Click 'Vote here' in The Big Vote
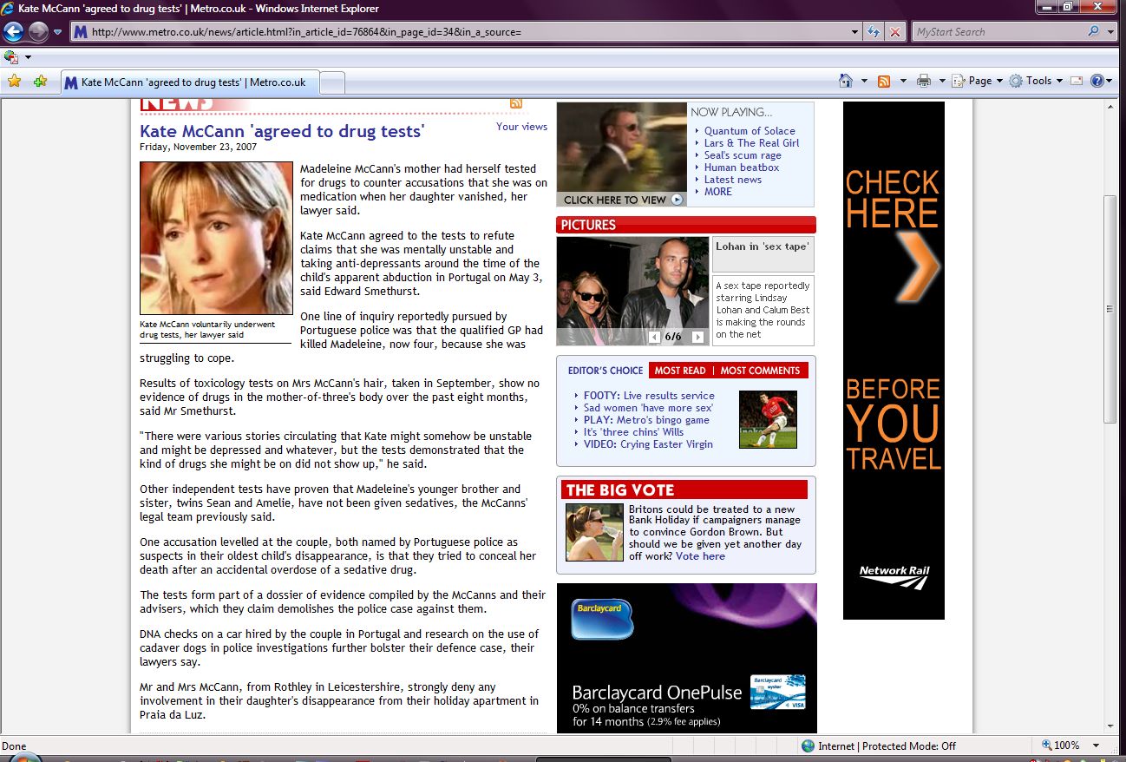 pos(700,556)
